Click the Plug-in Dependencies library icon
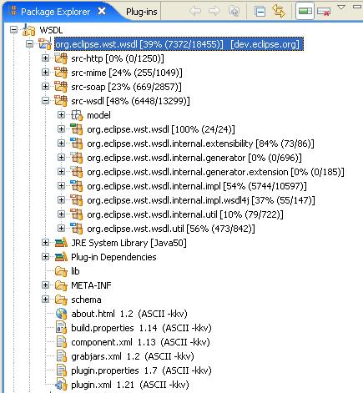The height and width of the screenshot is (393, 363). [61, 257]
